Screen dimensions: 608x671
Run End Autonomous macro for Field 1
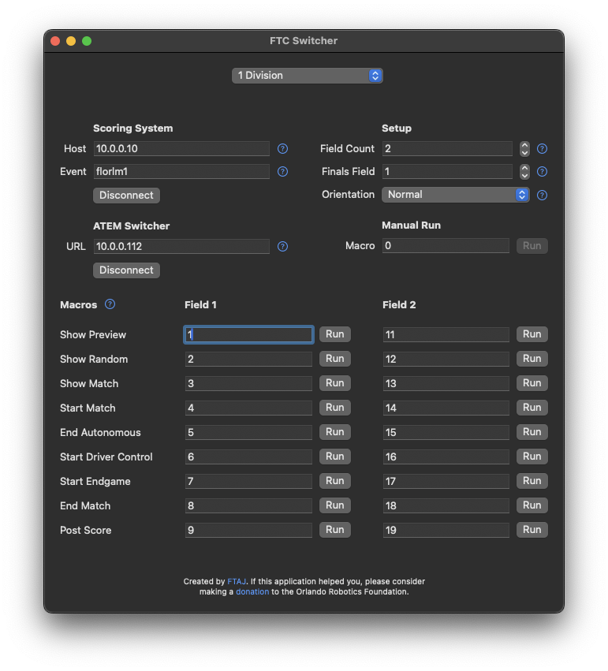[334, 432]
